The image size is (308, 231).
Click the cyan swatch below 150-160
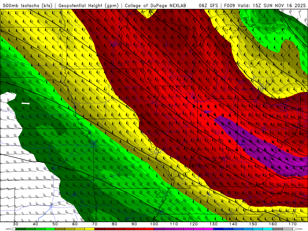268,229
